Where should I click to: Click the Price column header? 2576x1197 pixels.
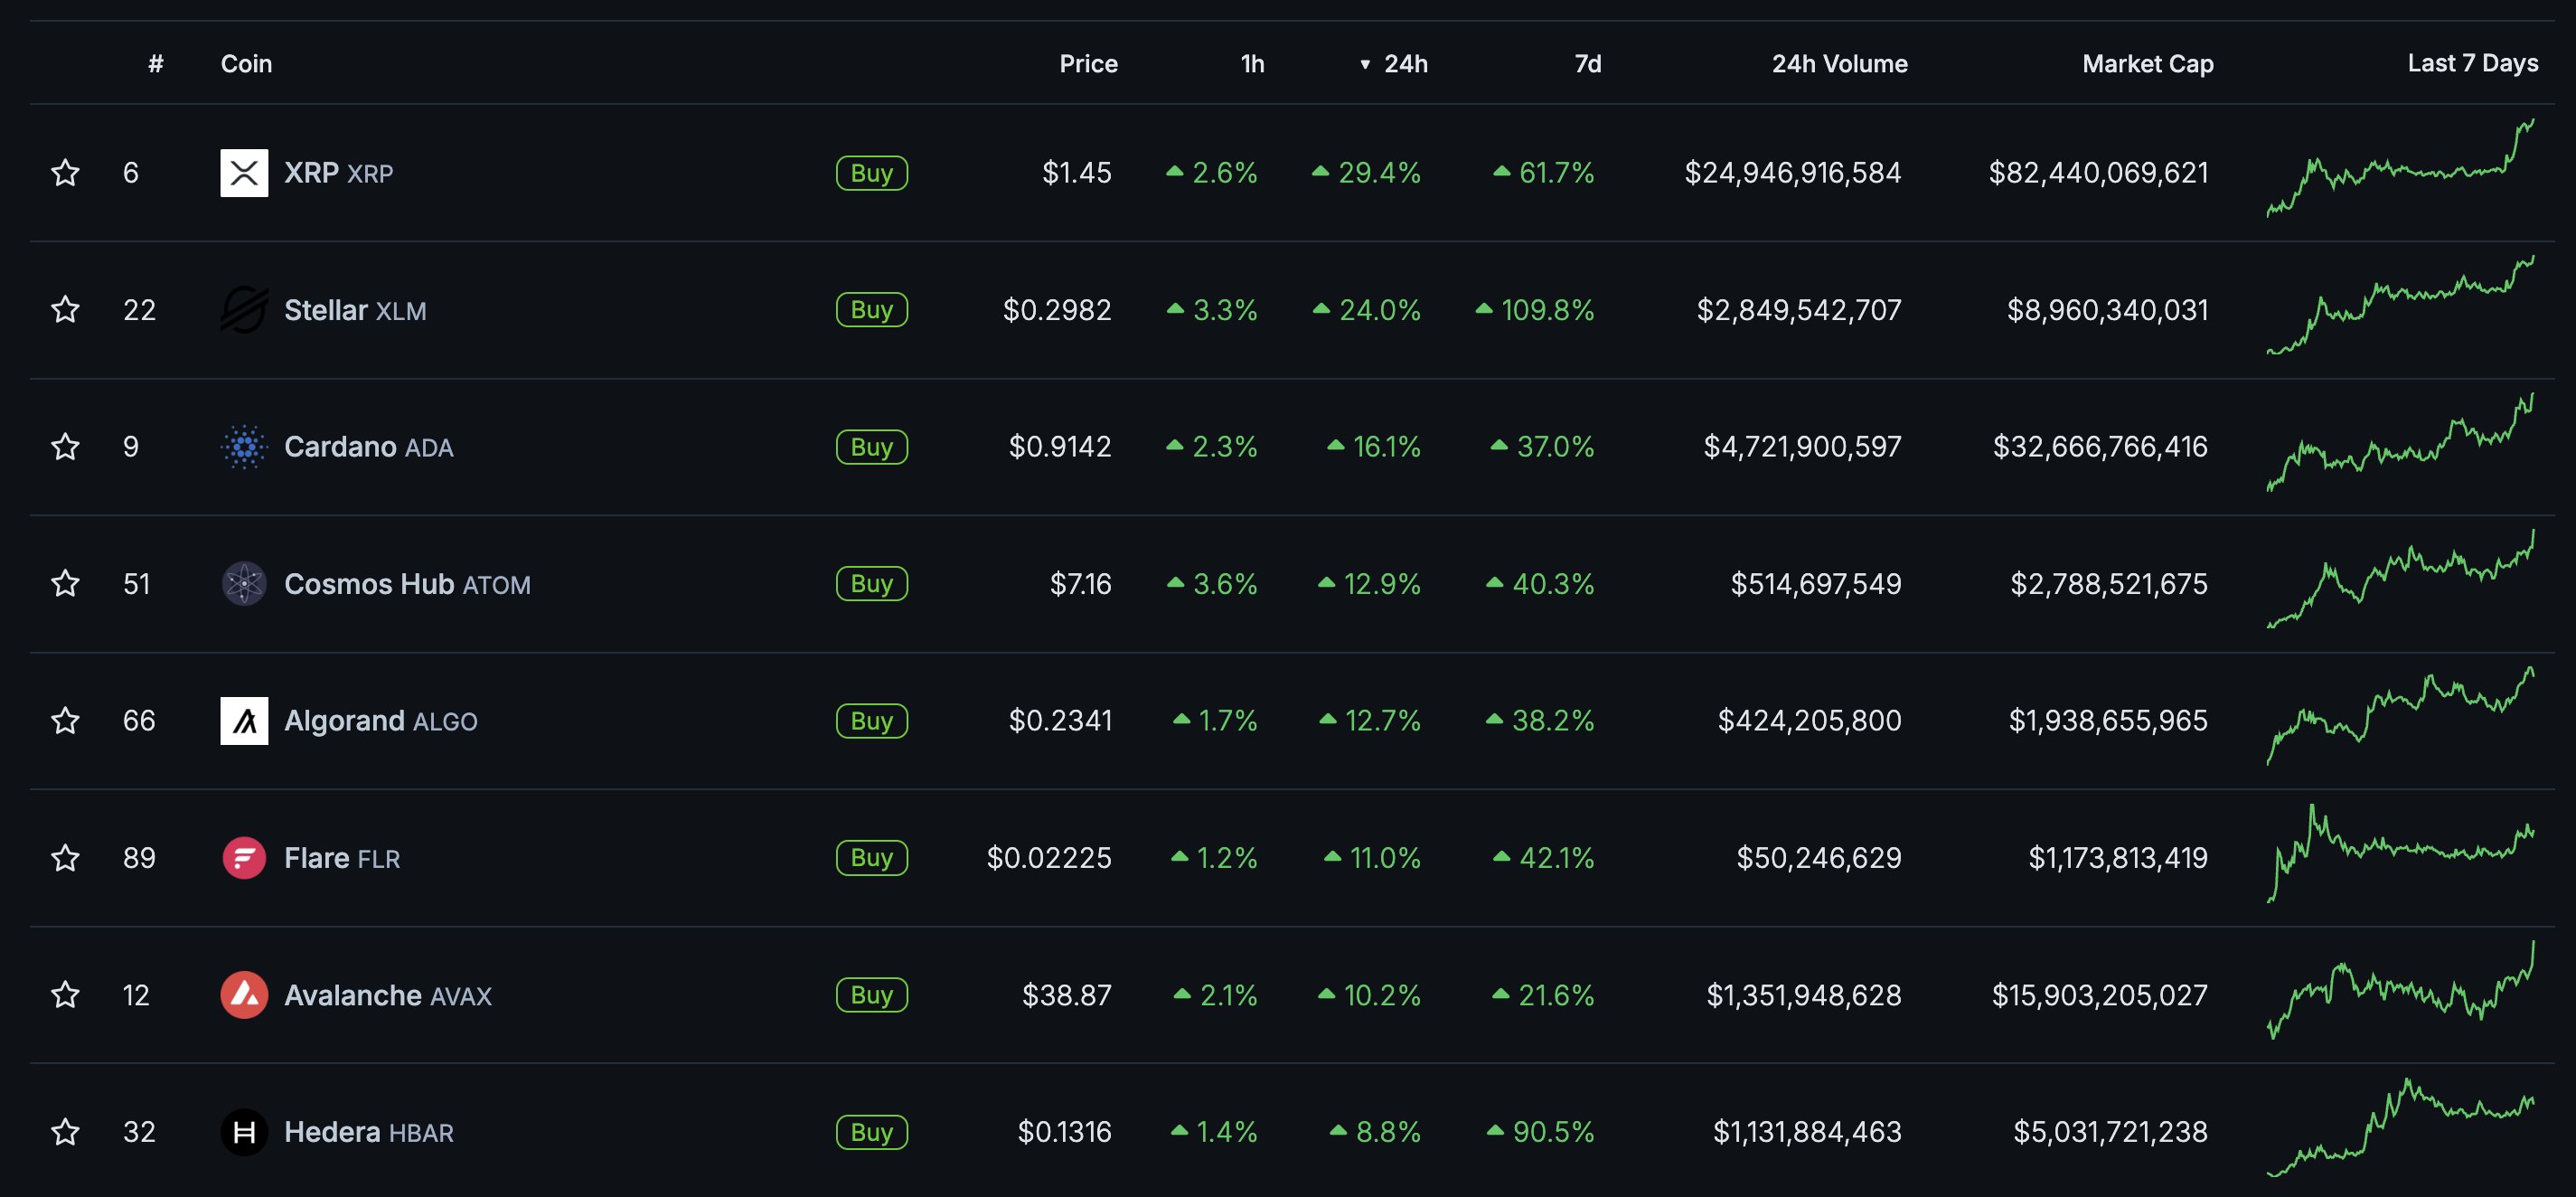1088,64
